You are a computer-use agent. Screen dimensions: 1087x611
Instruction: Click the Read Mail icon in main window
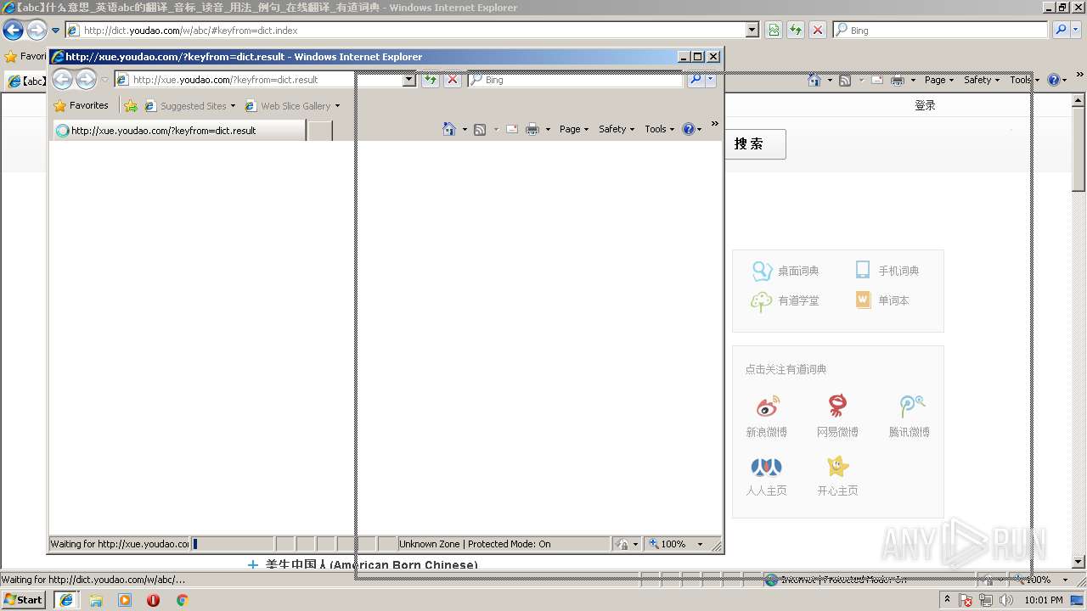[x=876, y=80]
